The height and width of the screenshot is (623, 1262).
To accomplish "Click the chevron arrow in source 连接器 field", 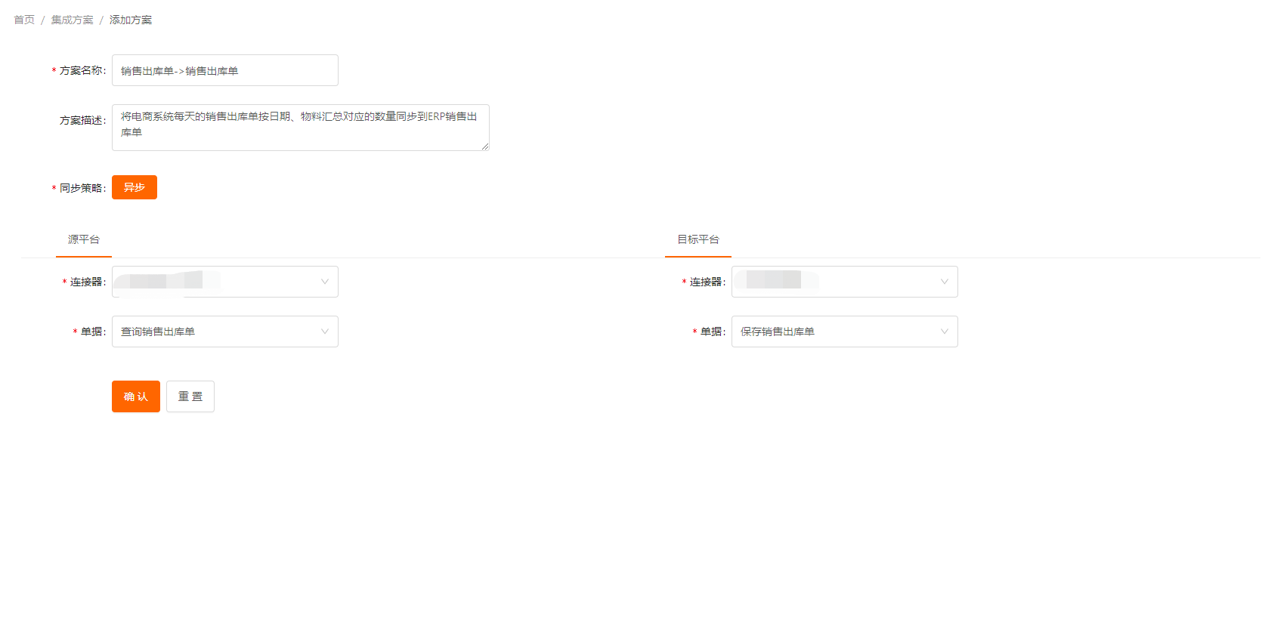I will (x=325, y=282).
